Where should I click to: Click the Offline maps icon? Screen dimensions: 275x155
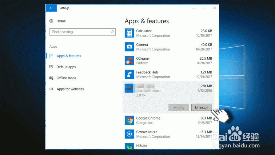[51, 78]
